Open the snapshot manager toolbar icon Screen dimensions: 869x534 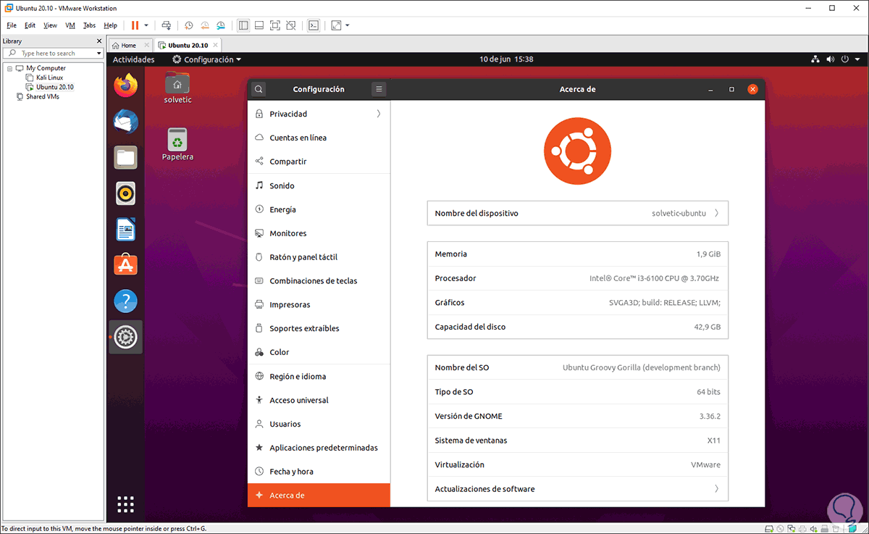coord(221,25)
